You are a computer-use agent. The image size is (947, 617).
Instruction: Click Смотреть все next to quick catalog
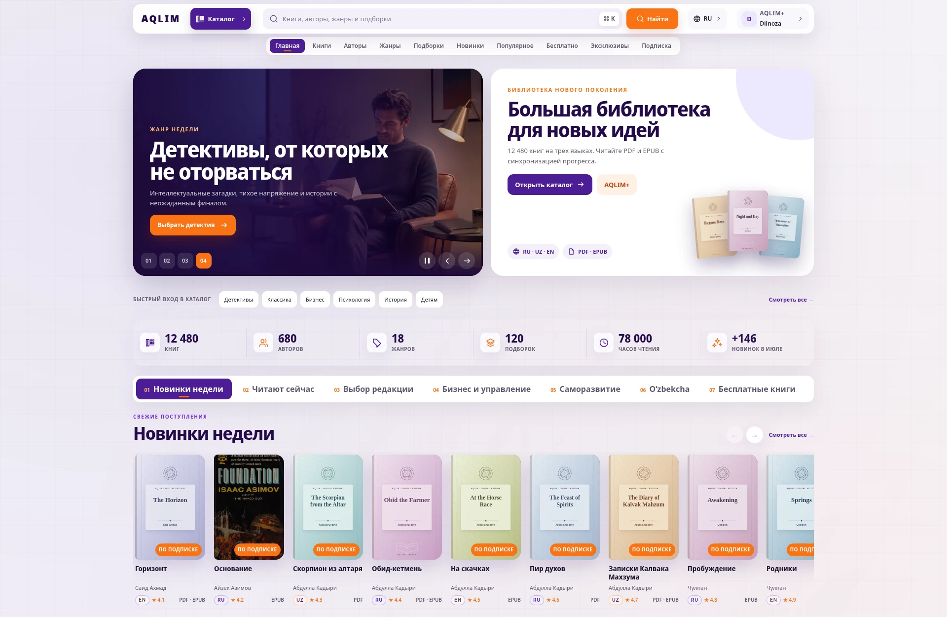click(x=791, y=300)
